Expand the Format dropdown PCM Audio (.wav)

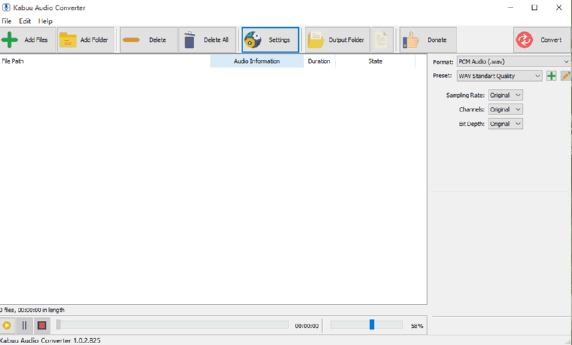[x=514, y=62]
